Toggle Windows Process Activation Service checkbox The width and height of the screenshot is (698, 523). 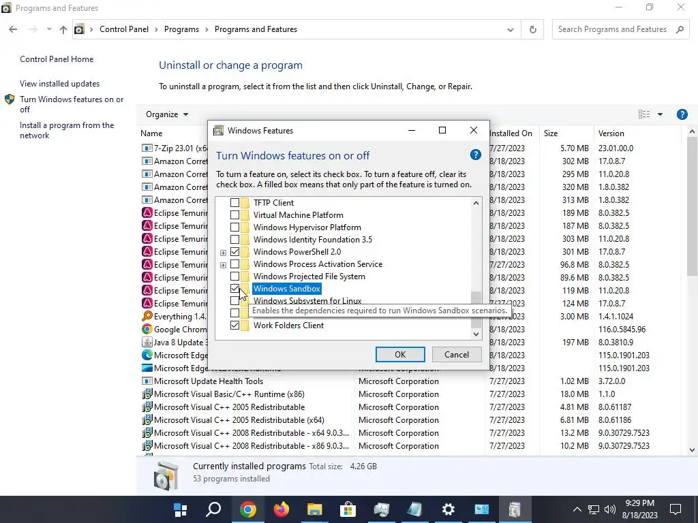[234, 264]
